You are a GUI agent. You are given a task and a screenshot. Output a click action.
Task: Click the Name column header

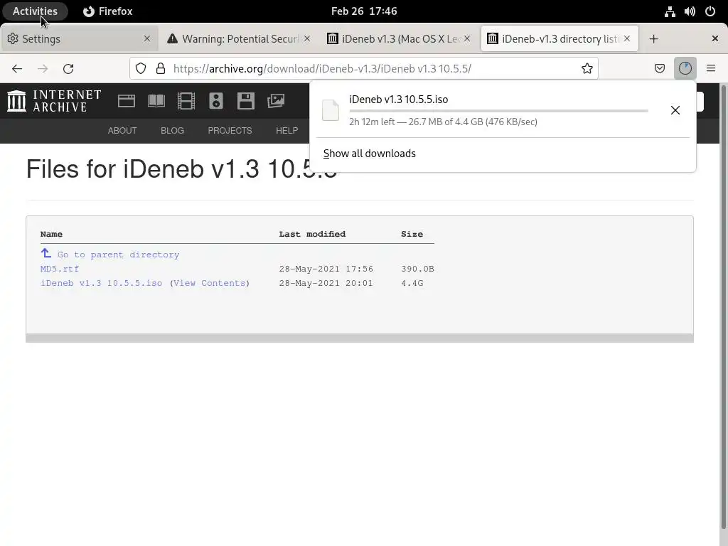pyautogui.click(x=51, y=234)
